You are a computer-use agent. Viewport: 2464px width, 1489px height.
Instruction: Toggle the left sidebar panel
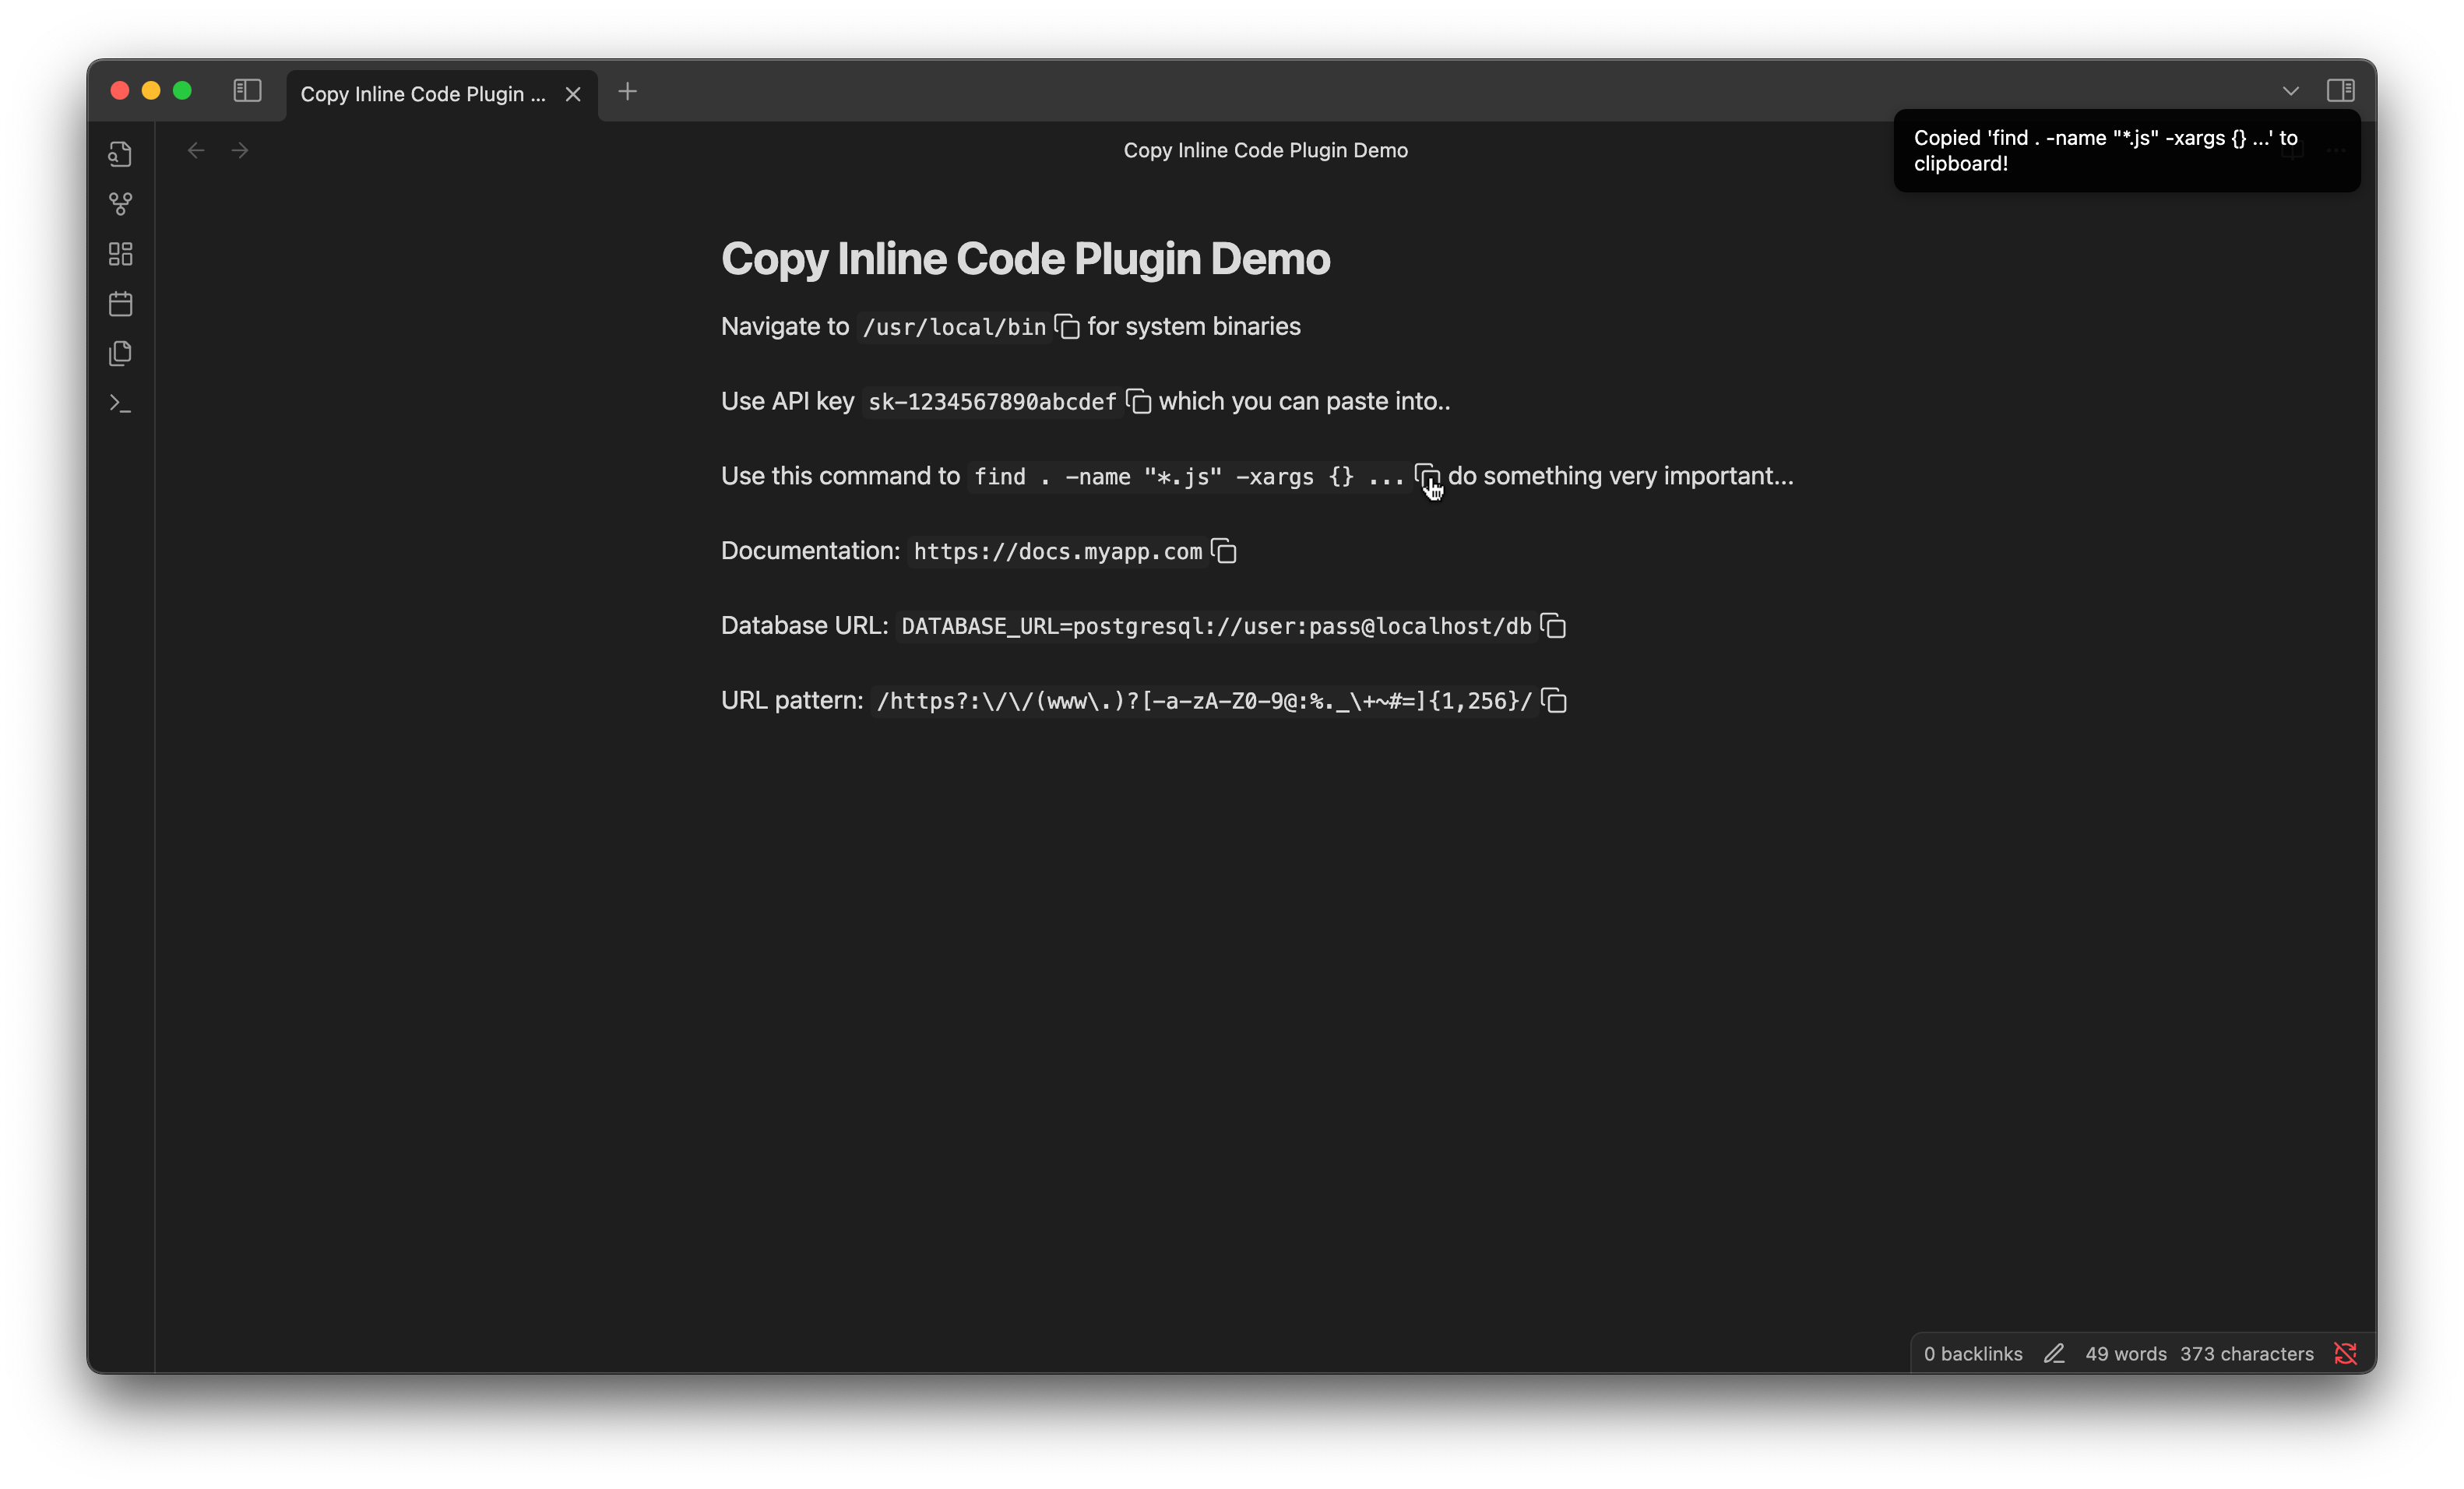pyautogui.click(x=247, y=91)
